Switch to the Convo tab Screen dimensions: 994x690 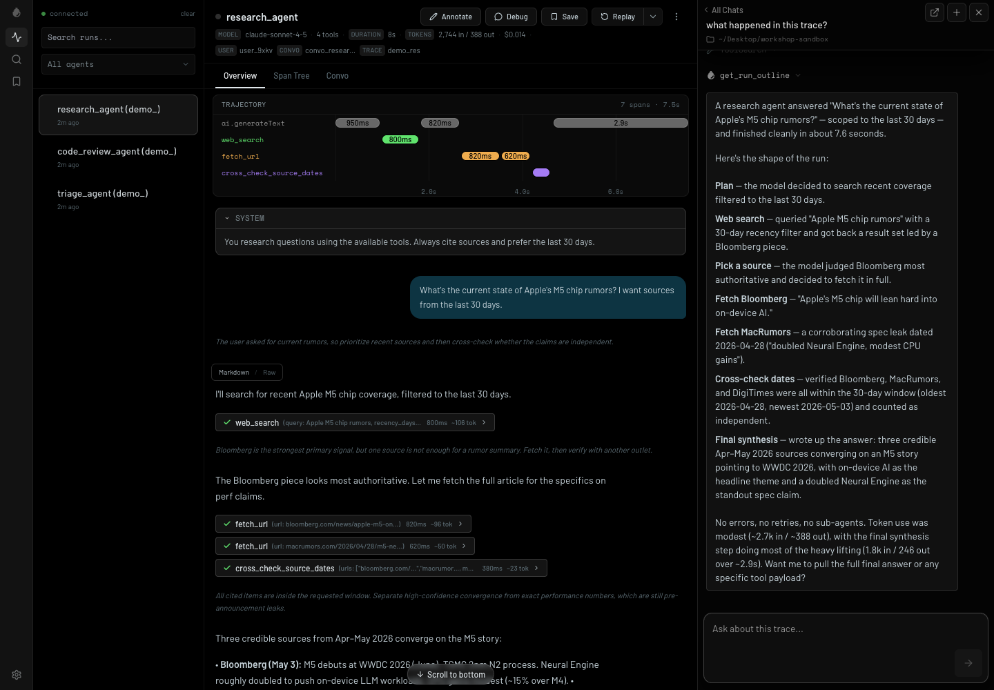337,76
